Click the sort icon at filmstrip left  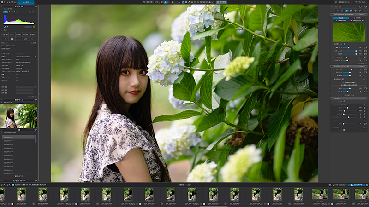click(x=2, y=185)
